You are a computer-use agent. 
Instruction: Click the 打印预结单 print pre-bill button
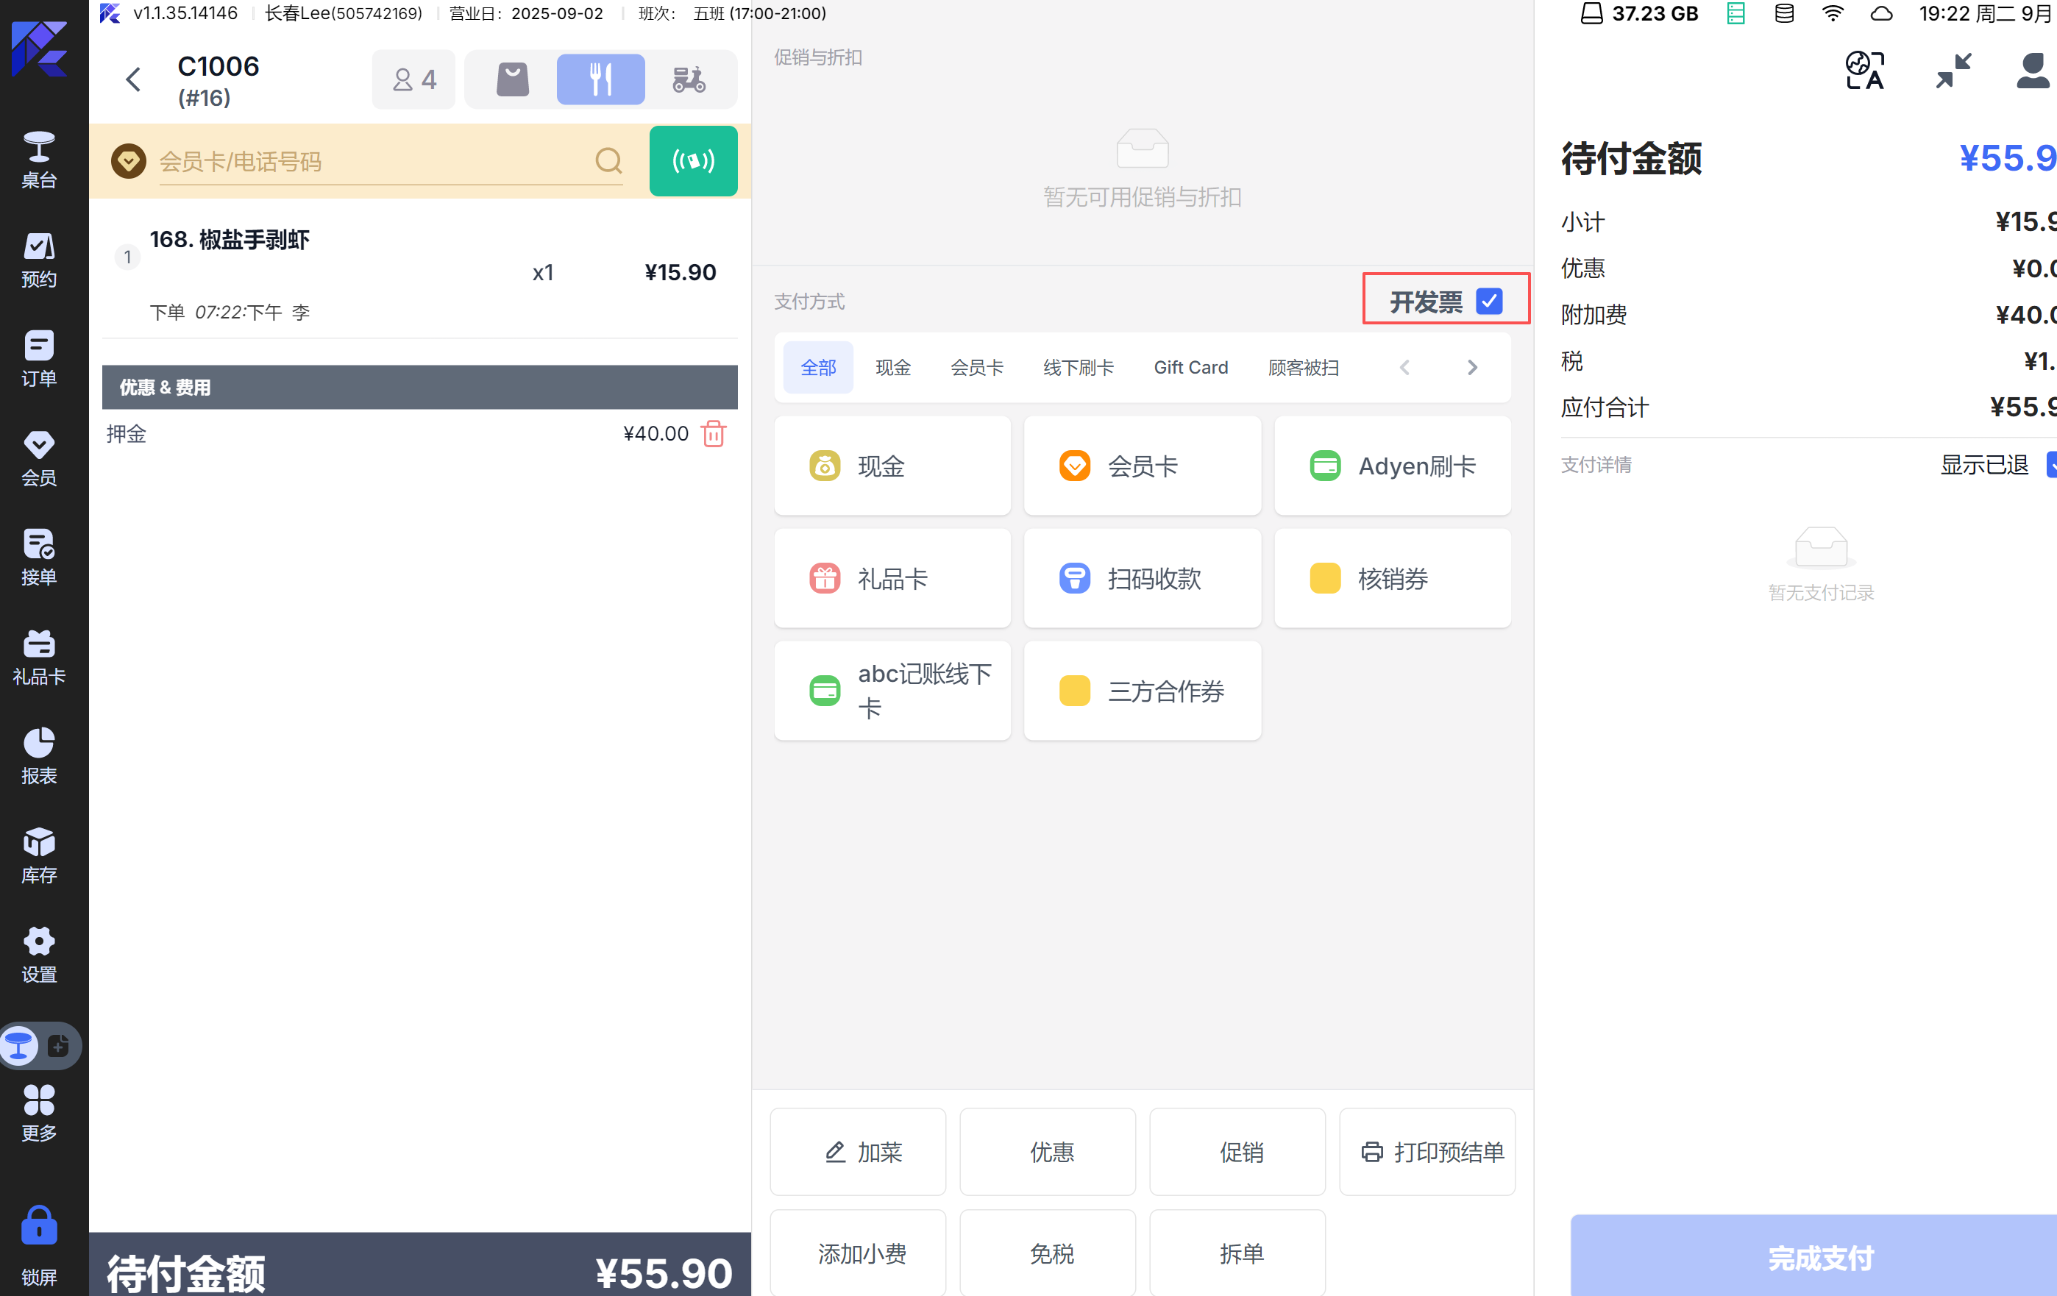1427,1152
